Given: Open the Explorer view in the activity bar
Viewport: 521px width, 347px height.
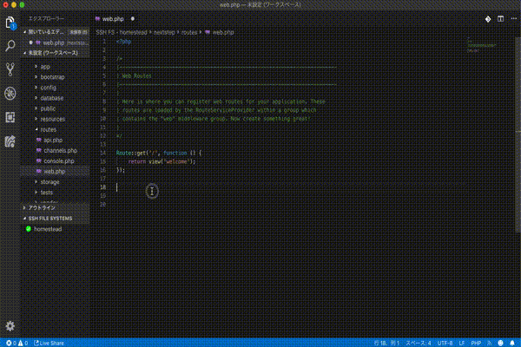Looking at the screenshot, I should 10,23.
